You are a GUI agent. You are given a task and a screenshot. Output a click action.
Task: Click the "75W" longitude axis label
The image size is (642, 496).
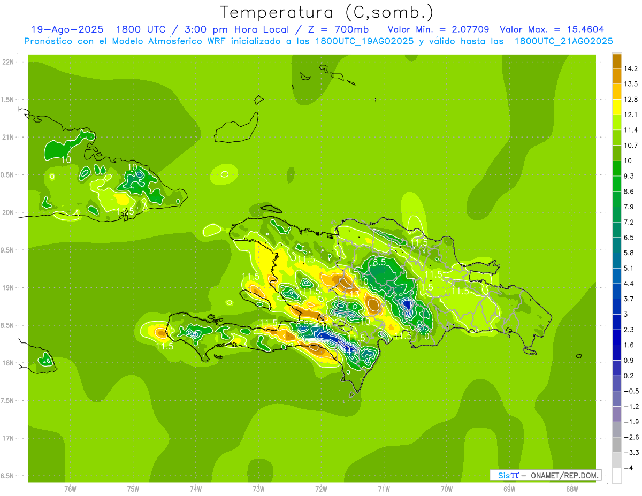click(133, 489)
